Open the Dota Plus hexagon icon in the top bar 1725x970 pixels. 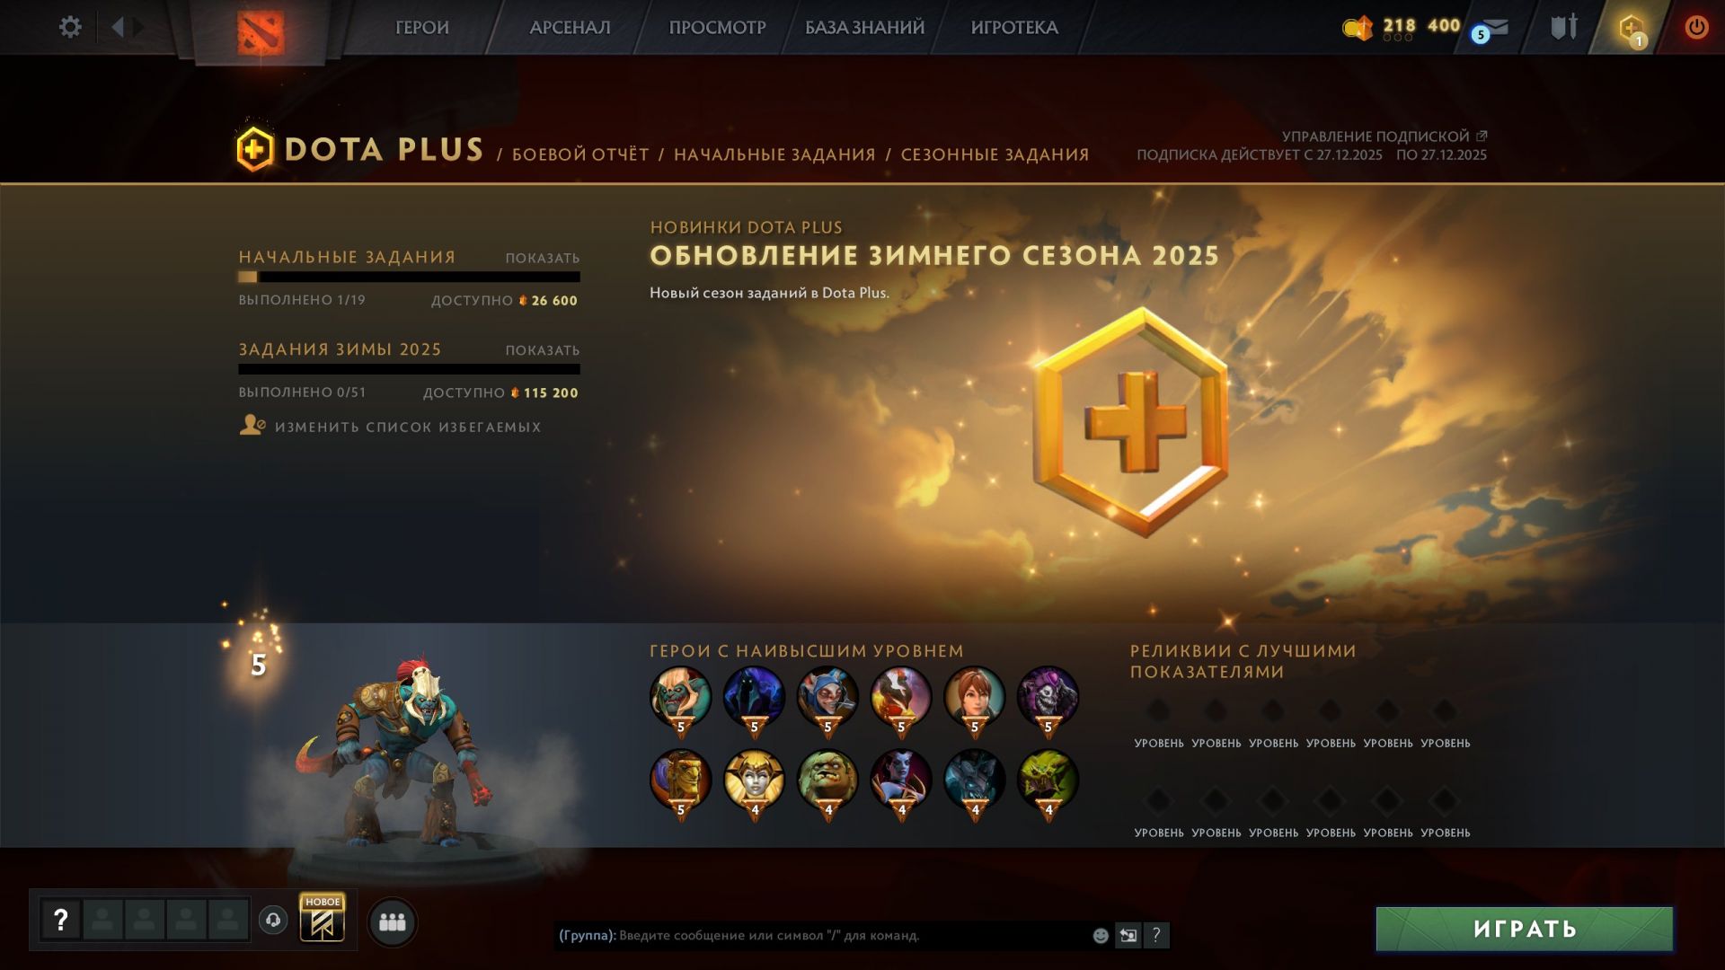point(1631,28)
